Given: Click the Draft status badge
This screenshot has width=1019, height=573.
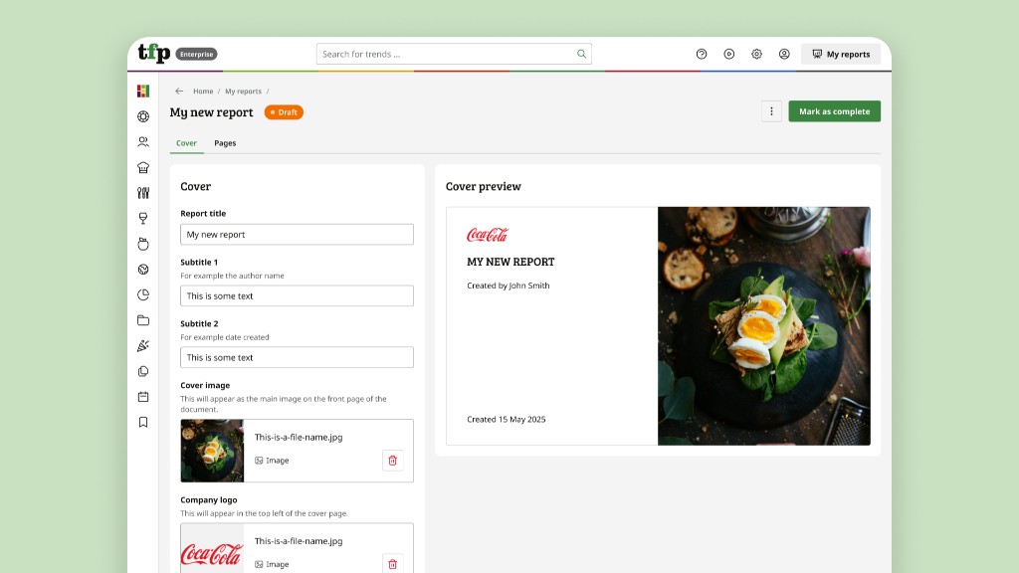Looking at the screenshot, I should 284,112.
